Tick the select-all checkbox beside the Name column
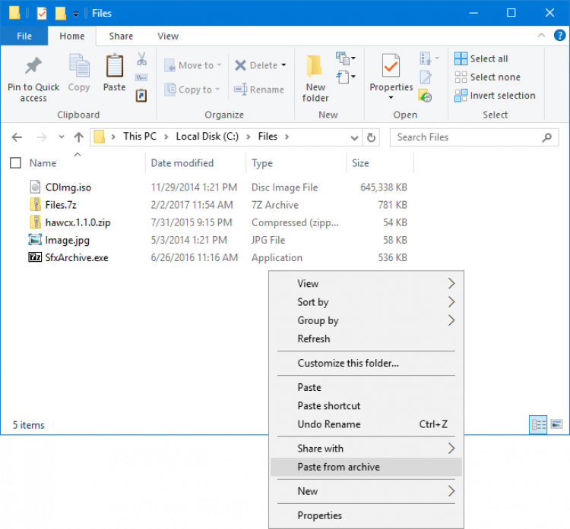The height and width of the screenshot is (529, 570). [15, 163]
